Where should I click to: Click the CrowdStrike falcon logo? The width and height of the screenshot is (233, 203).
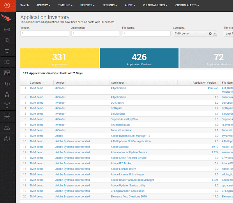click(x=6, y=18)
